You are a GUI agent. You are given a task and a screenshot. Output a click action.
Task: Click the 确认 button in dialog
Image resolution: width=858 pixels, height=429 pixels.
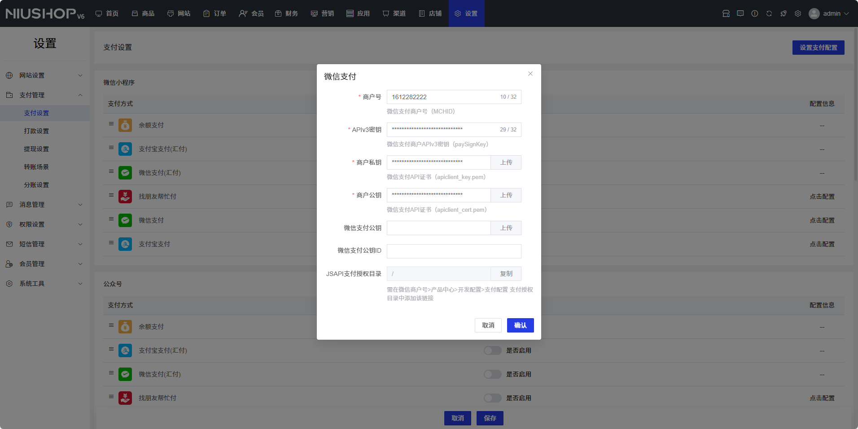[x=520, y=325]
